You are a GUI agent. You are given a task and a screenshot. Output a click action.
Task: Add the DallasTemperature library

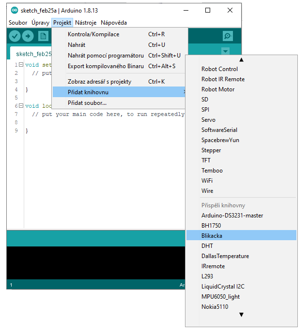coord(241,256)
